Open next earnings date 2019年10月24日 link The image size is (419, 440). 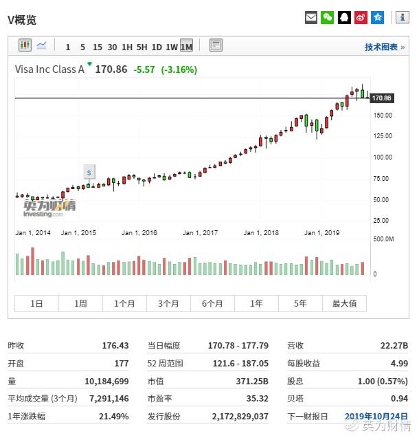[x=376, y=416]
